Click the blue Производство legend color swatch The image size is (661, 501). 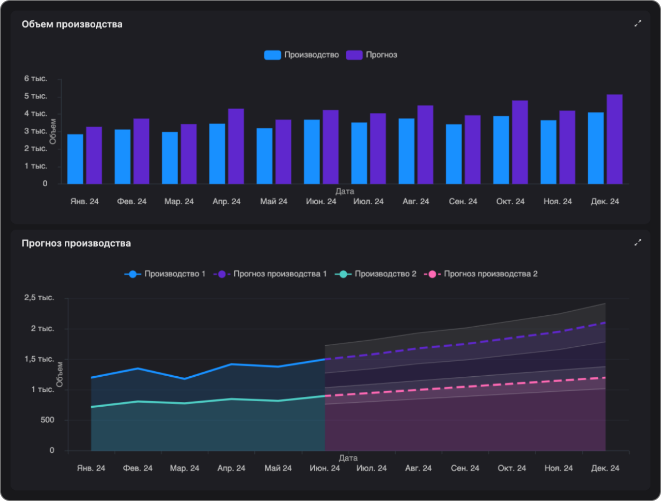[x=272, y=55]
